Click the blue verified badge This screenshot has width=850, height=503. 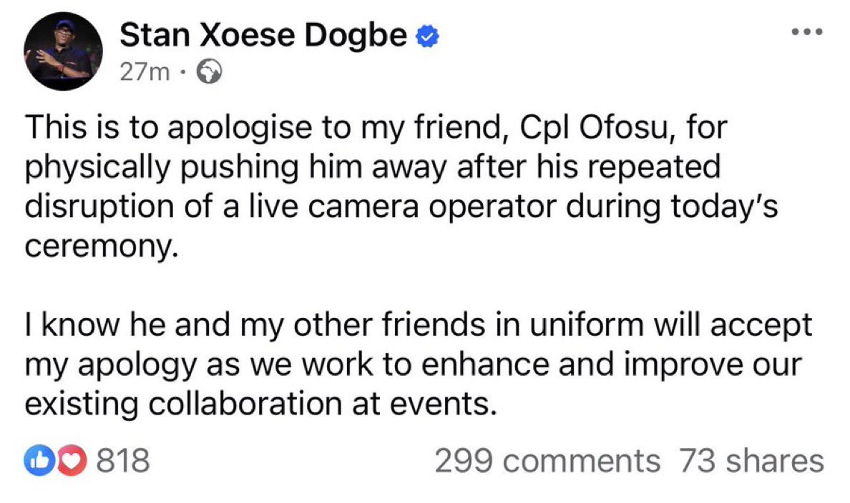pyautogui.click(x=428, y=36)
